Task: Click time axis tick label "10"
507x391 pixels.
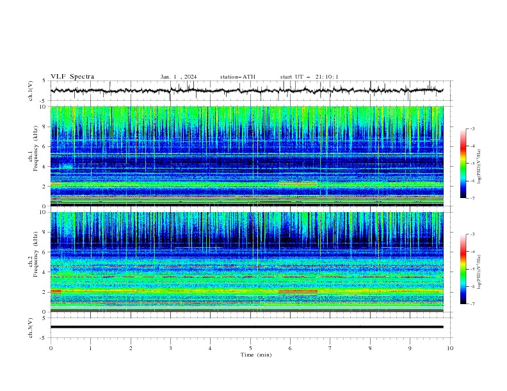Action: click(x=450, y=348)
